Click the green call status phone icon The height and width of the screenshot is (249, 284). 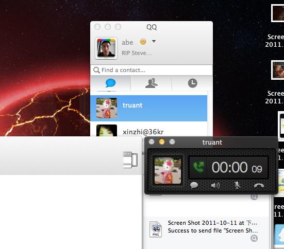coord(198,167)
